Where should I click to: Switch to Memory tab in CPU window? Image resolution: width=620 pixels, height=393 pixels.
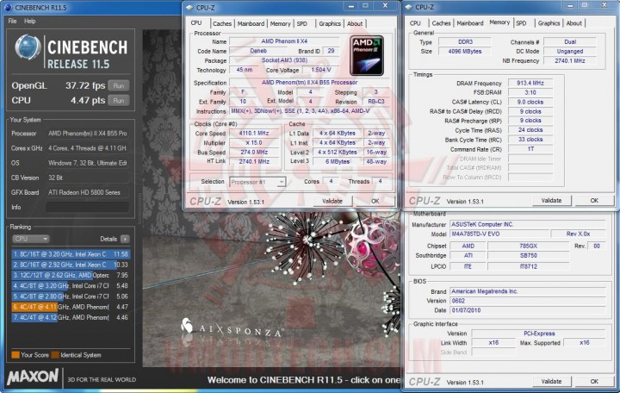(281, 24)
